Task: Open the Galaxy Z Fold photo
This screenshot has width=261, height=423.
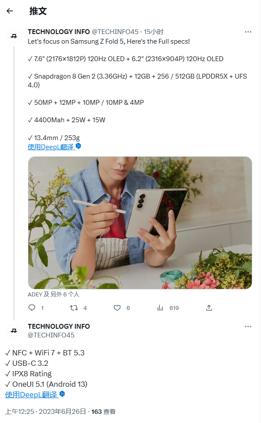Action: pyautogui.click(x=140, y=223)
